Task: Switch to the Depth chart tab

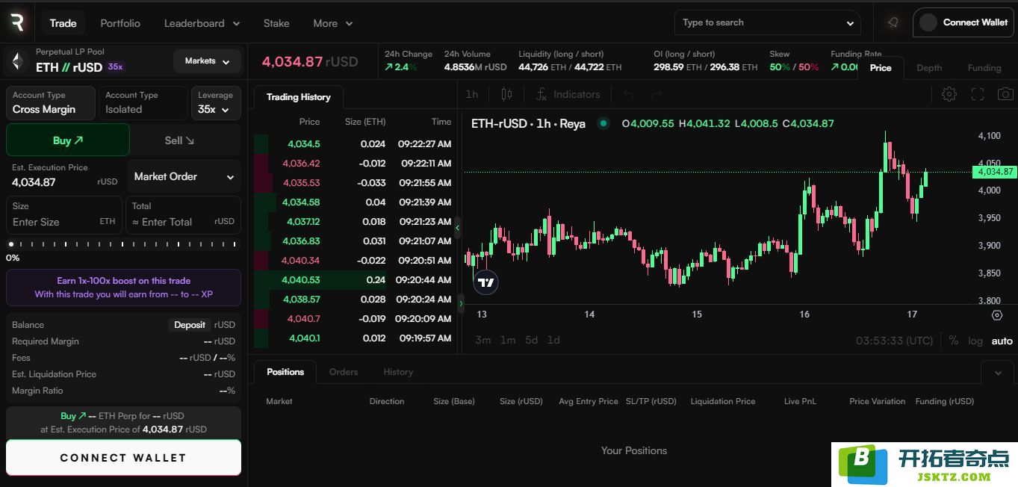Action: 929,68
